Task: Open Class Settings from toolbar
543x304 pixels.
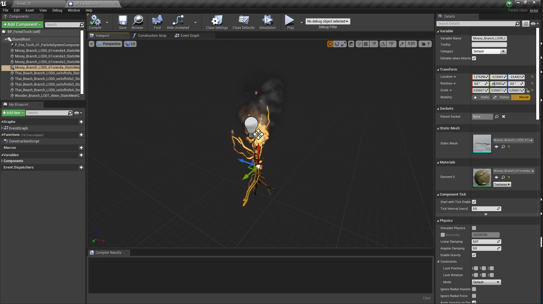Action: tap(217, 22)
